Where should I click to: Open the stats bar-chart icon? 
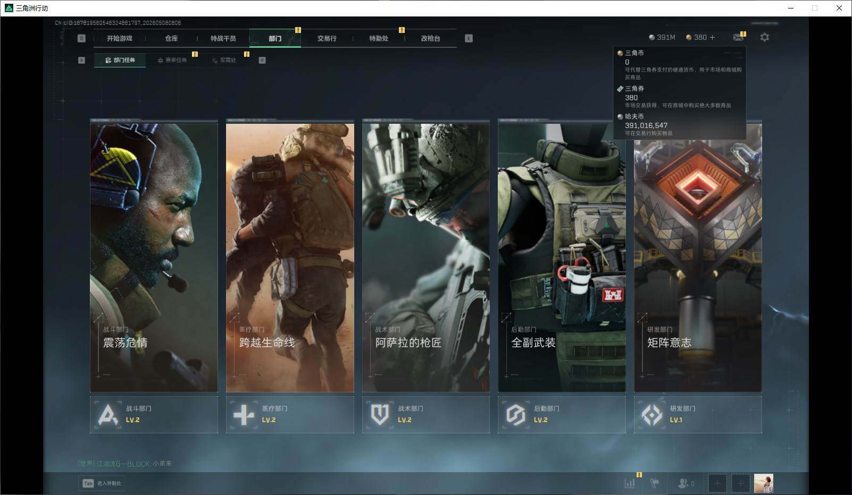point(630,483)
